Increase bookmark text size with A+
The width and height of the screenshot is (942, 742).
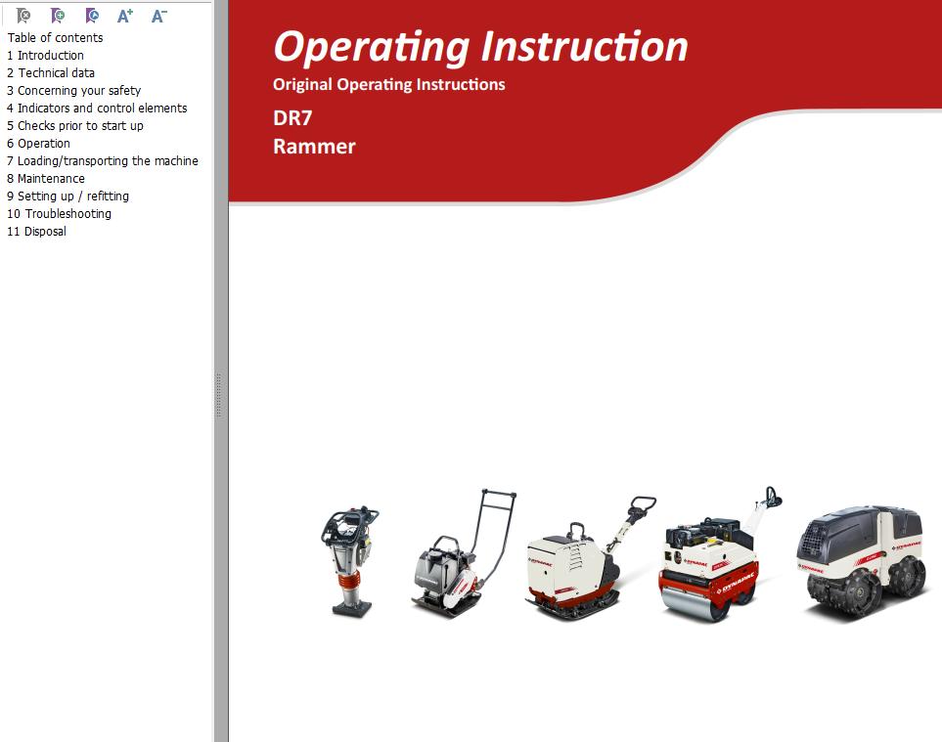(x=125, y=16)
